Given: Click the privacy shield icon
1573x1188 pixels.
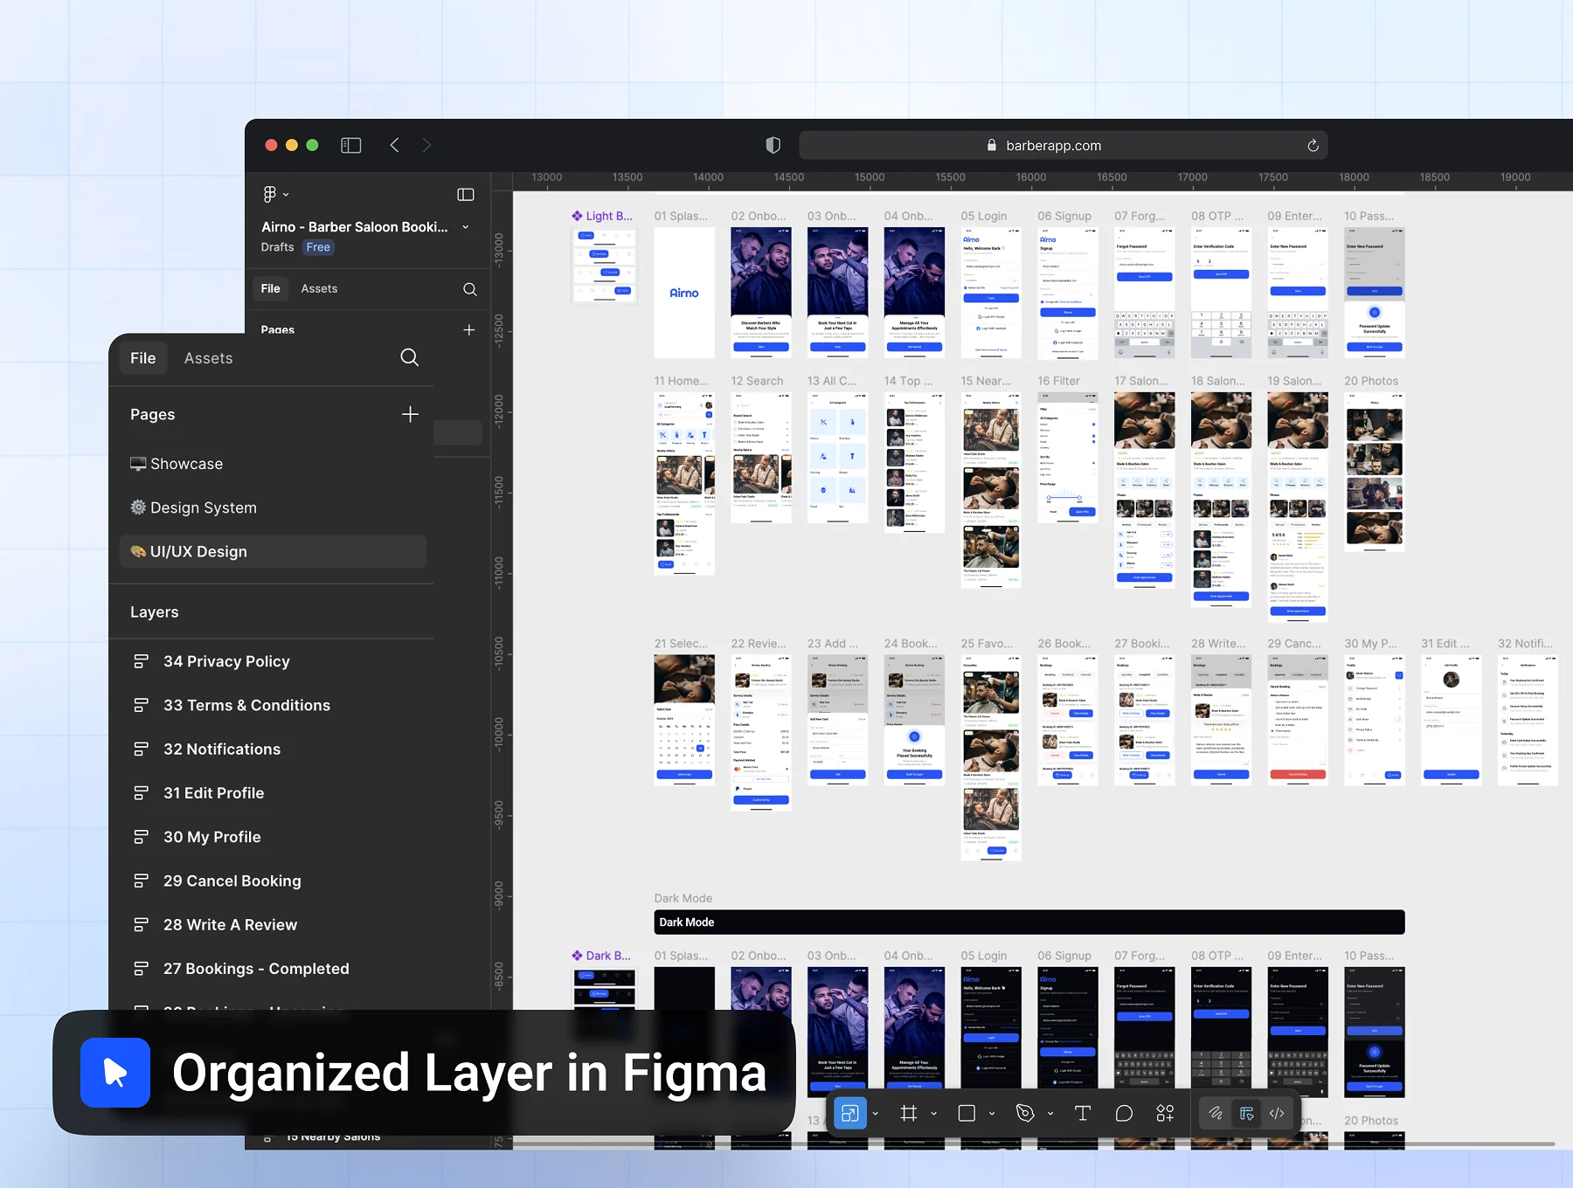Looking at the screenshot, I should [x=773, y=146].
